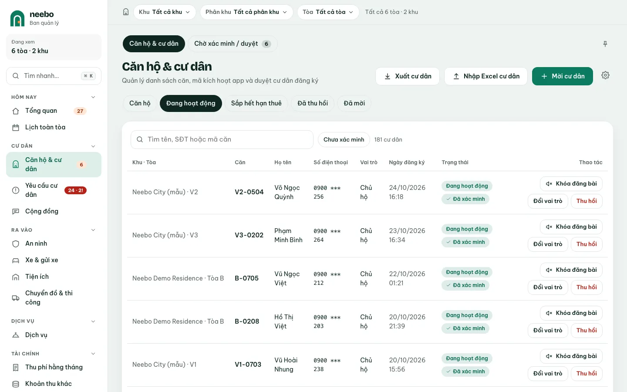
Task: Click the neebo logo icon
Action: tap(17, 18)
